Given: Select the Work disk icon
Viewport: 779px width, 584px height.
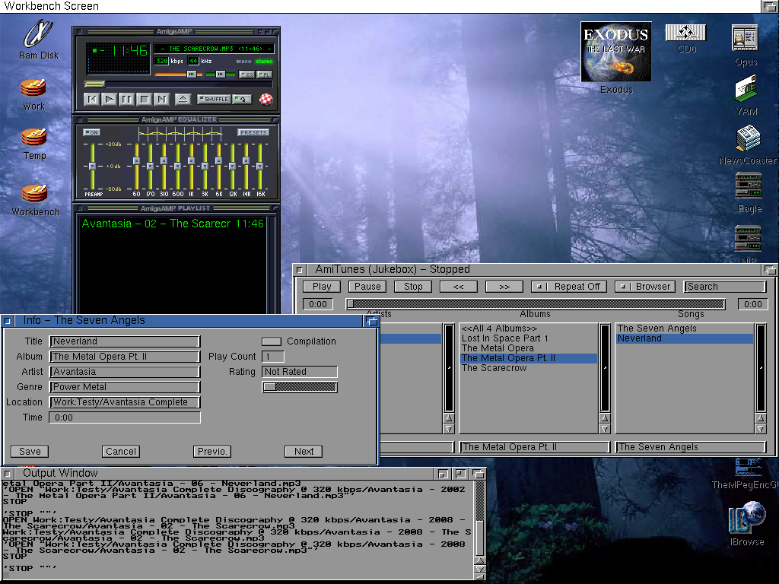Looking at the screenshot, I should pyautogui.click(x=33, y=88).
